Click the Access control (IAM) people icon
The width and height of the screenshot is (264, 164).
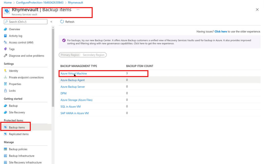coord(6,42)
